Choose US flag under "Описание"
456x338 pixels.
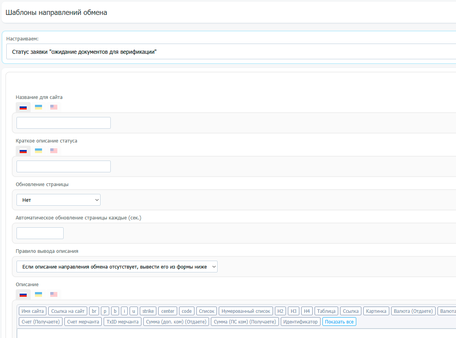coord(54,294)
